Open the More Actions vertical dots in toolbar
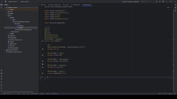Viewport: 177px width, 99px height. 149,2
